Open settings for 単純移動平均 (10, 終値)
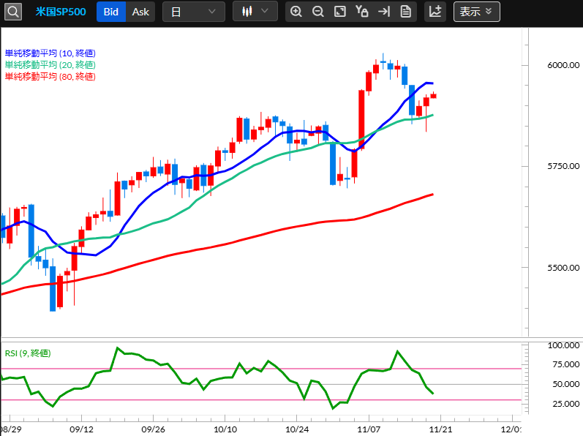 click(50, 53)
